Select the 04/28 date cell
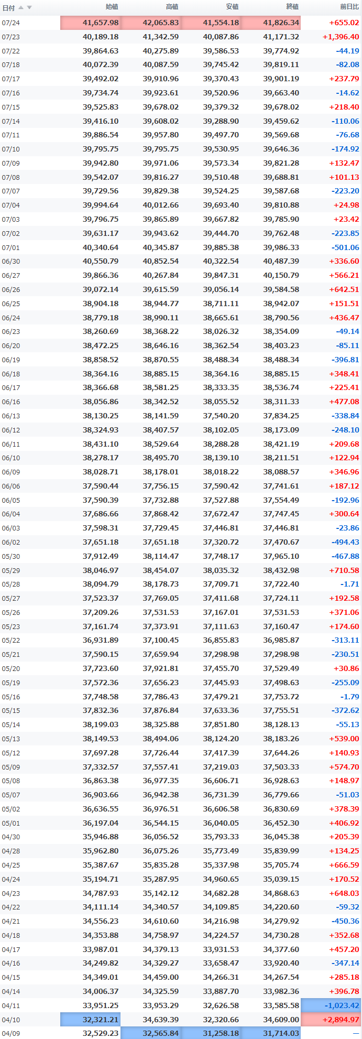 [x=11, y=851]
